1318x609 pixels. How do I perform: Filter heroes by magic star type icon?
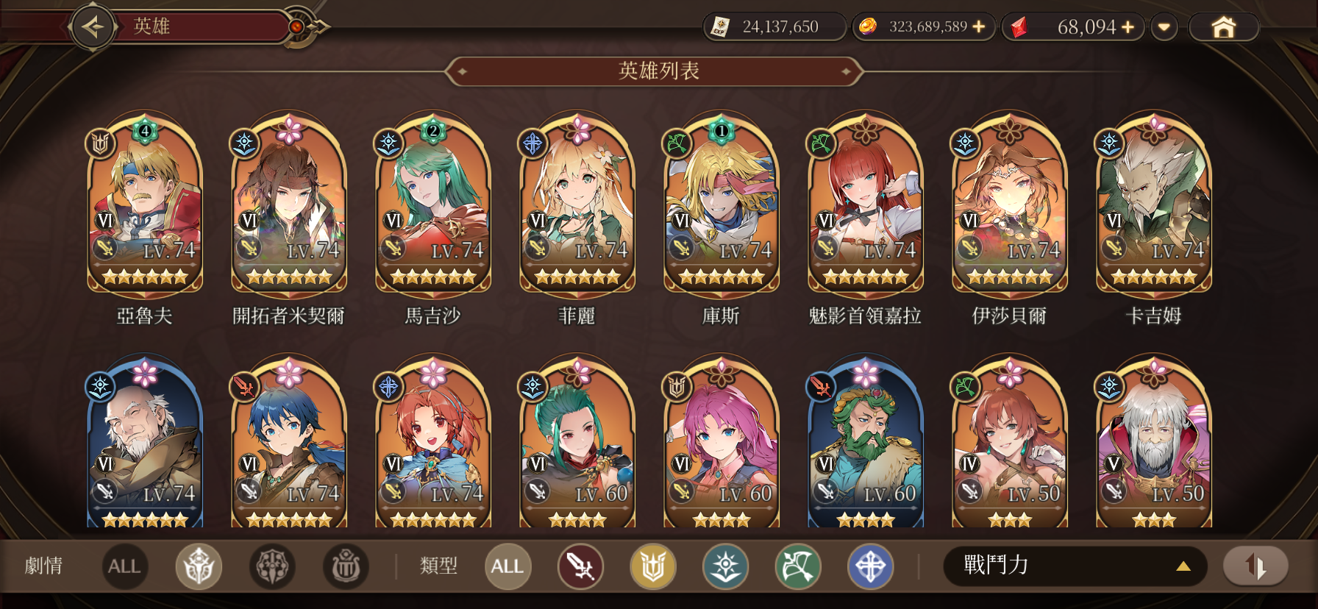[725, 566]
